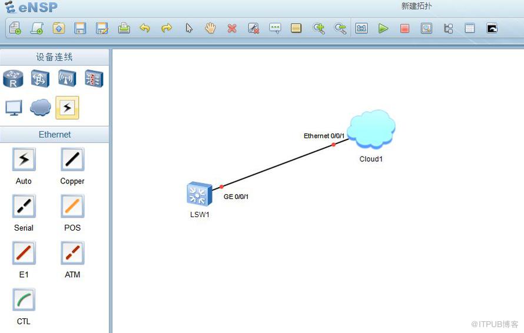Open the command line console icon
This screenshot has height=333, width=524.
pos(492,28)
